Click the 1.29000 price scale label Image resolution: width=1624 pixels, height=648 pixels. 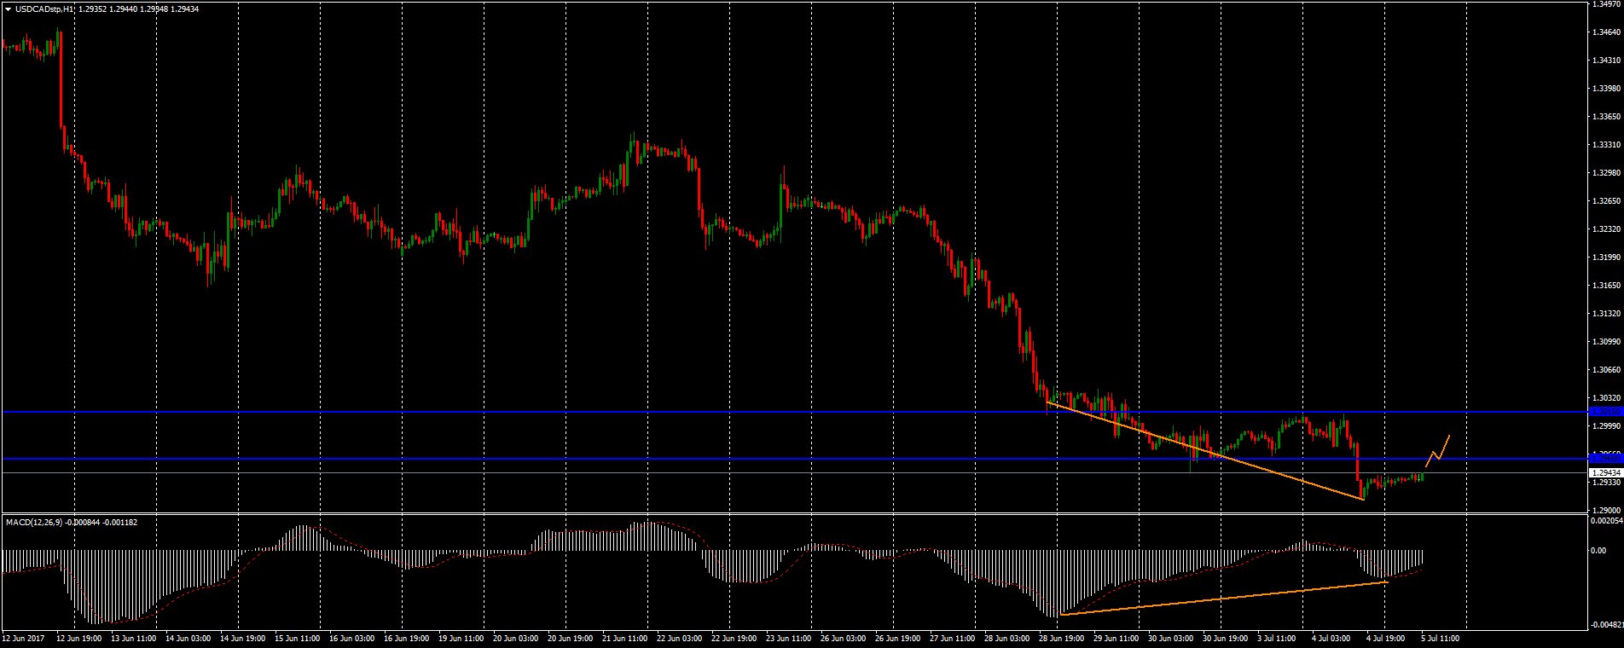point(1605,508)
